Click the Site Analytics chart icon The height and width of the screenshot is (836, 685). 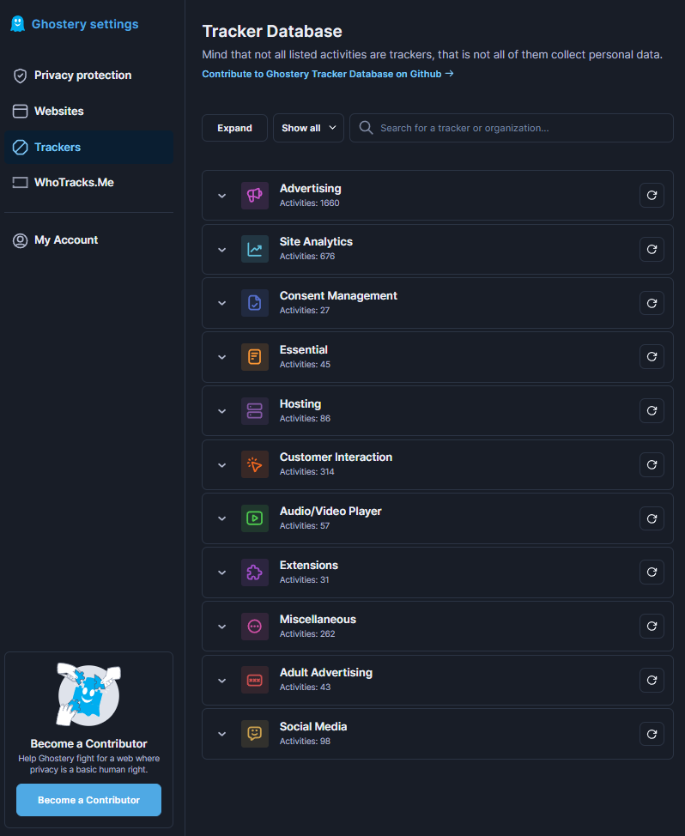(x=255, y=249)
